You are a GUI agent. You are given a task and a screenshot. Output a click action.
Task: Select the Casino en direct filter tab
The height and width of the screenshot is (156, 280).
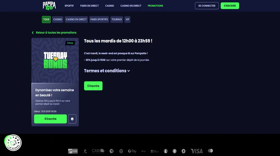tap(76, 20)
